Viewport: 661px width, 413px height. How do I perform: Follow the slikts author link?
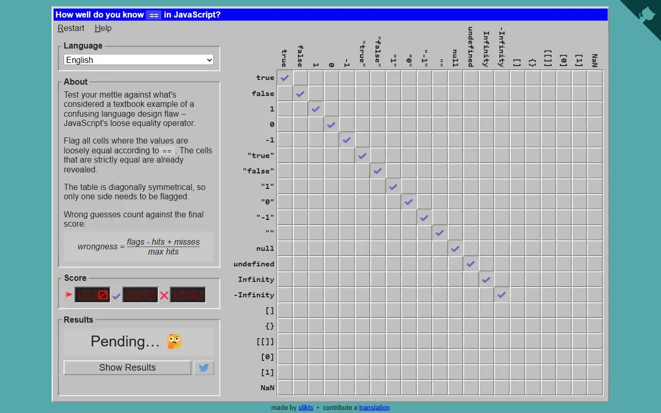pos(306,407)
